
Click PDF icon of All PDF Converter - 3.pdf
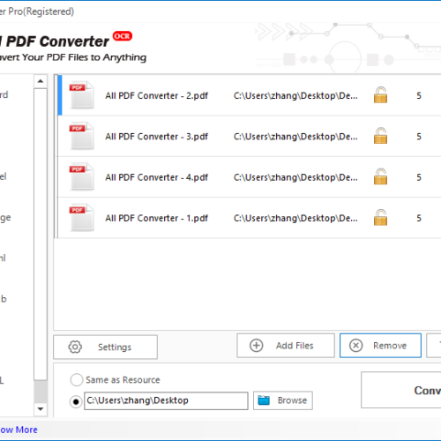click(82, 136)
